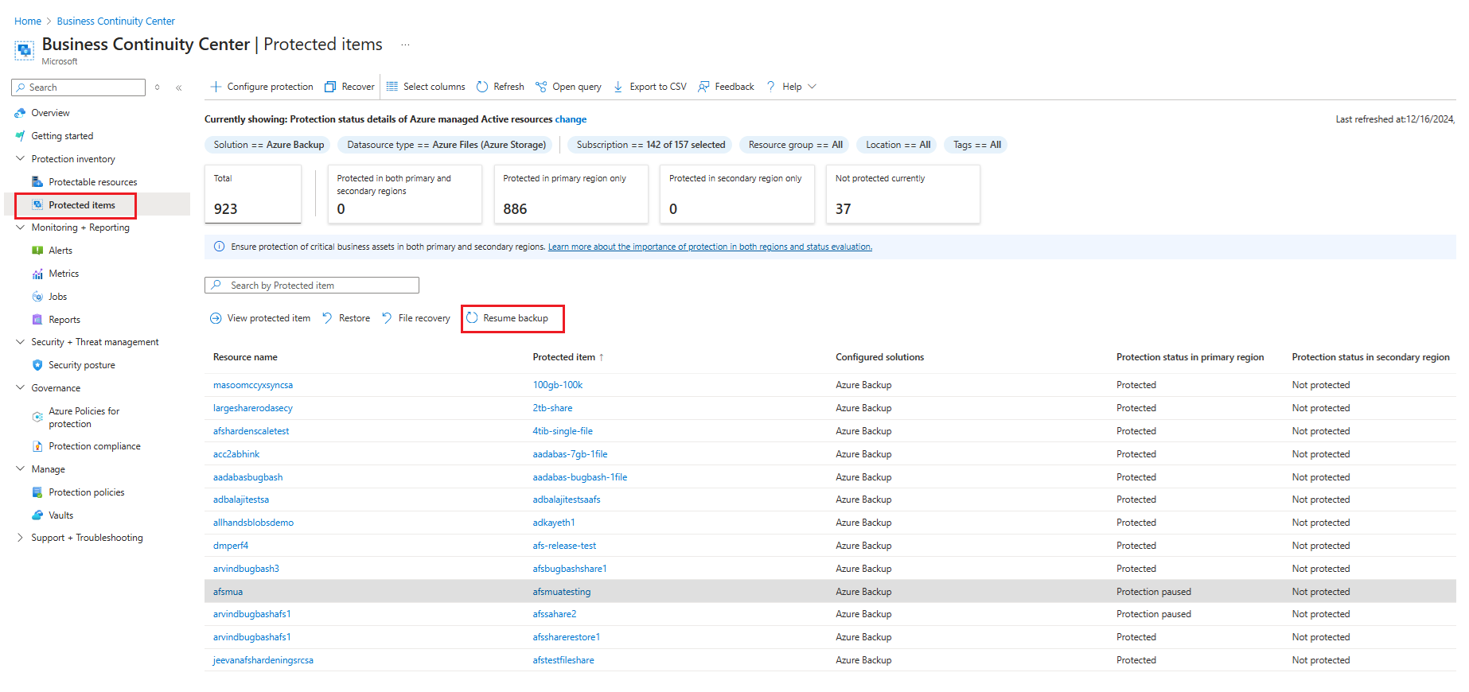Click the Getting started rocket icon
Image resolution: width=1469 pixels, height=692 pixels.
click(x=20, y=136)
